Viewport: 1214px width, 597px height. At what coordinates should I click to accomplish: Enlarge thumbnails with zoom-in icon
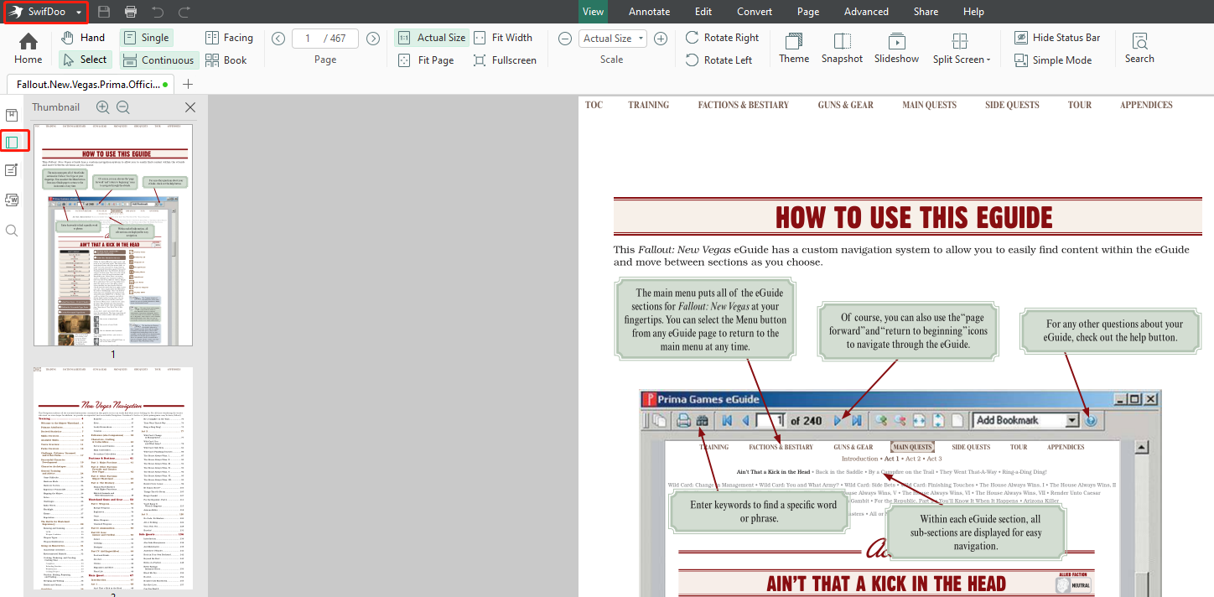click(103, 107)
